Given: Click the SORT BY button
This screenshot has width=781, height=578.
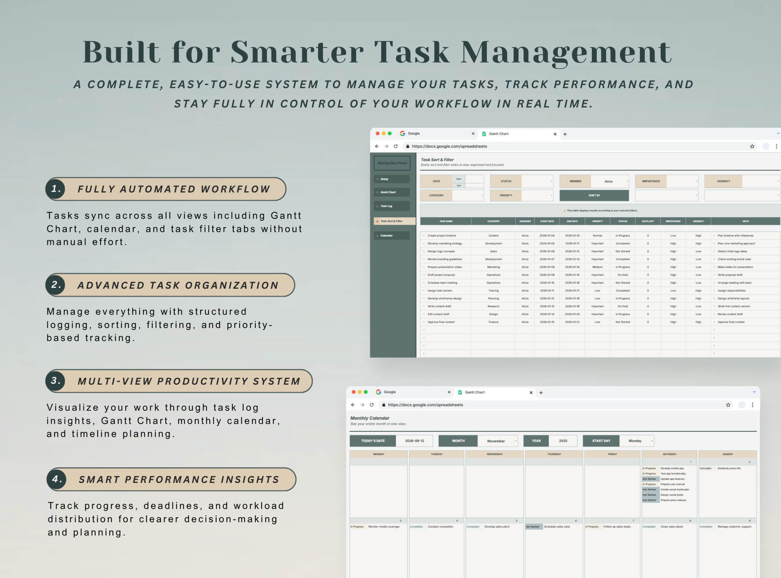Looking at the screenshot, I should pyautogui.click(x=594, y=196).
